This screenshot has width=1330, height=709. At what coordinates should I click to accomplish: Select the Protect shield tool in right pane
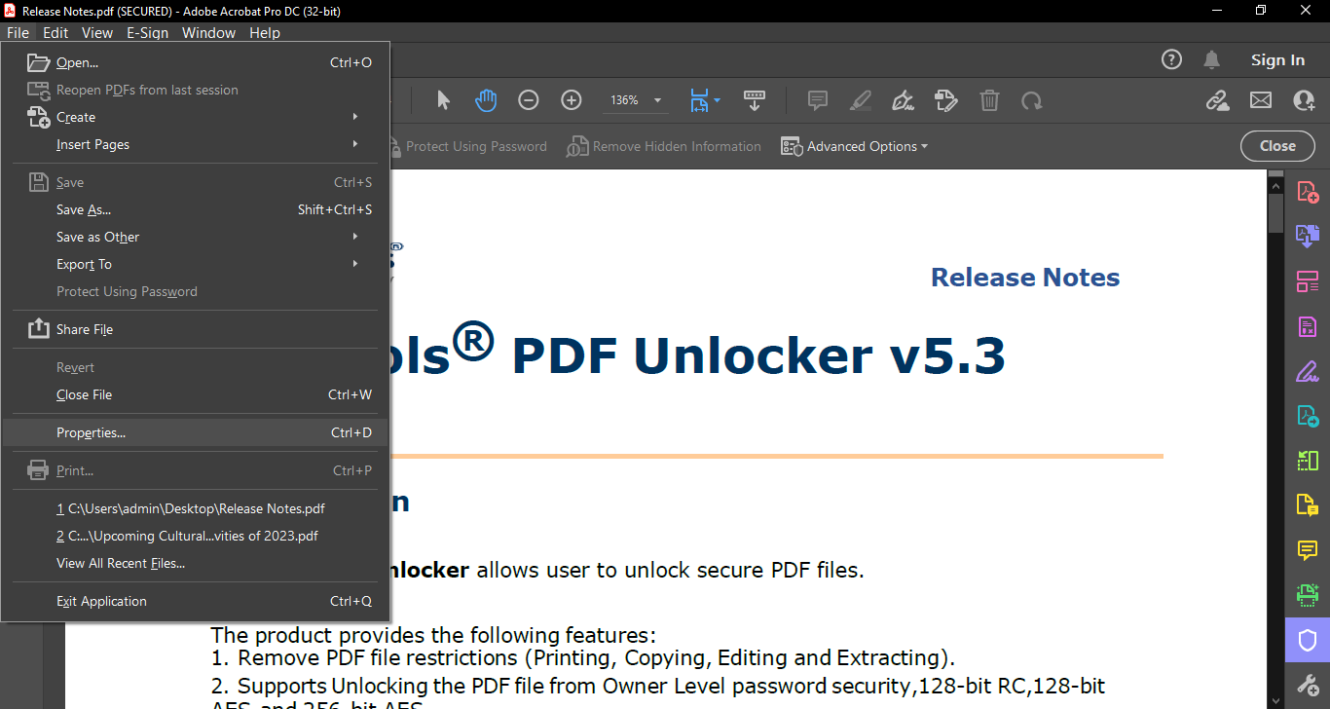(x=1308, y=640)
